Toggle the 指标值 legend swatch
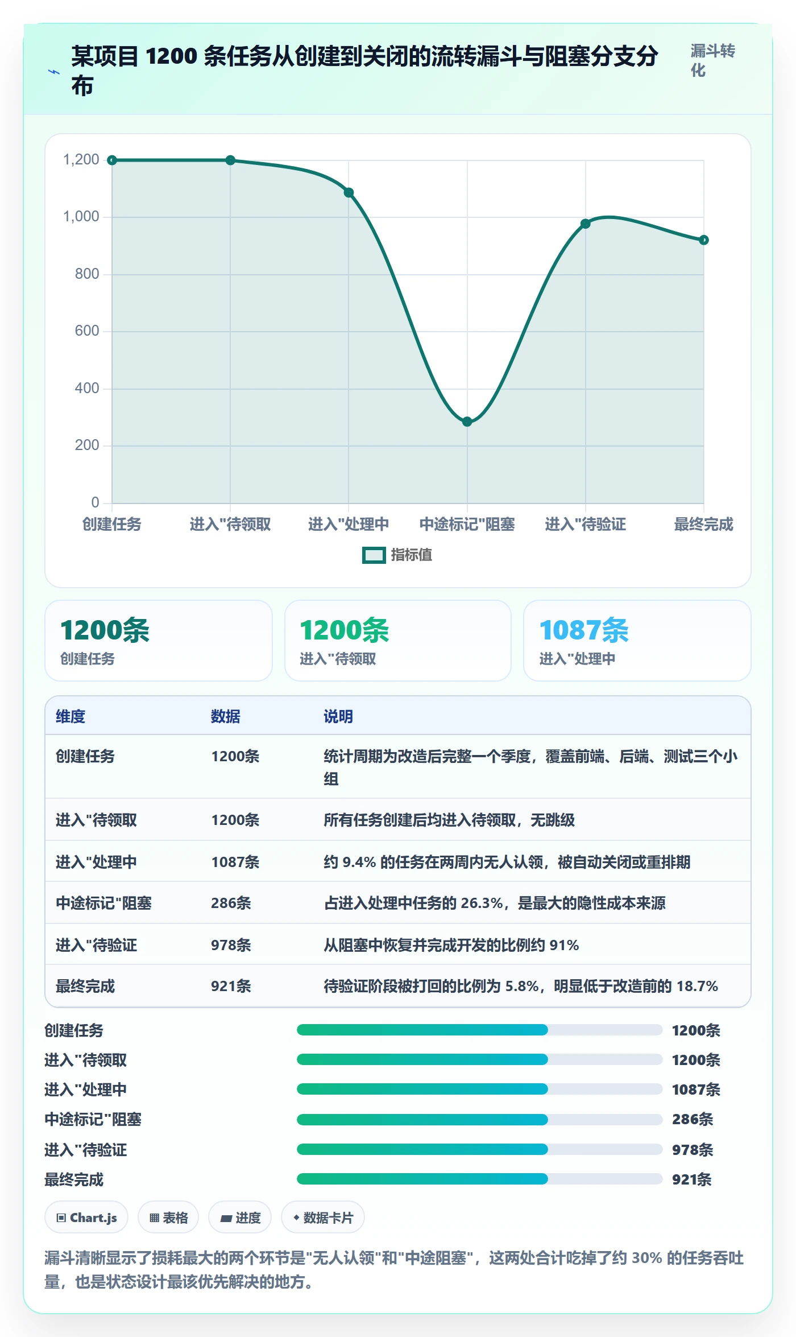796x1337 pixels. tap(374, 555)
